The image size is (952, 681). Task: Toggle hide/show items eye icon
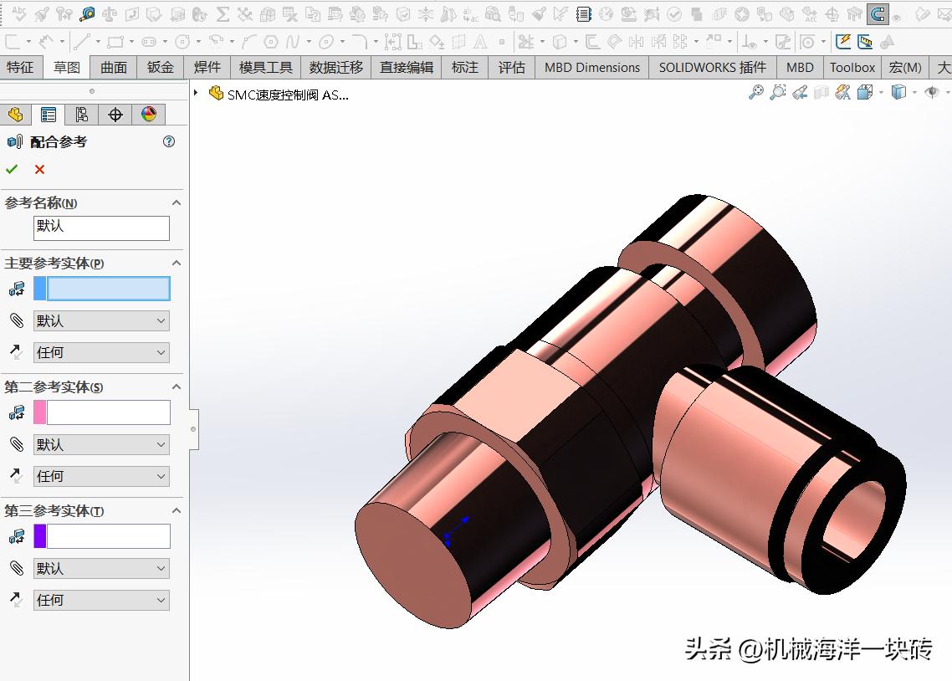(x=931, y=93)
